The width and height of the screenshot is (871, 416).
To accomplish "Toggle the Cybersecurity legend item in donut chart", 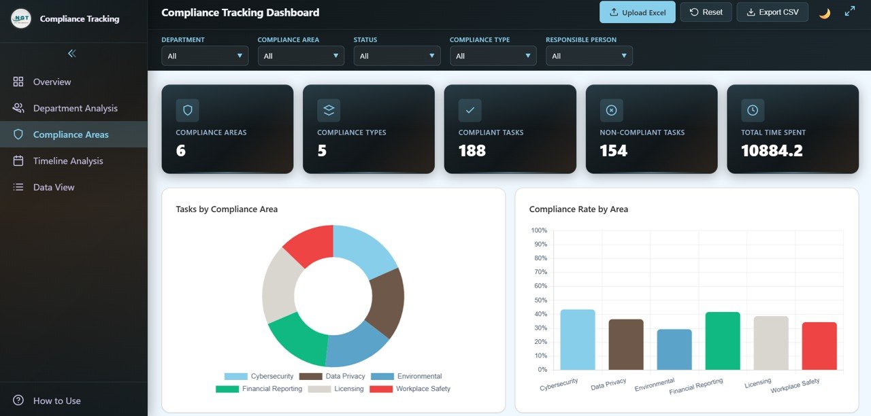I will [x=259, y=376].
